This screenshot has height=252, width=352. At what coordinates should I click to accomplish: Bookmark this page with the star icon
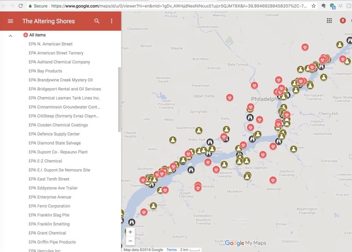pos(314,6)
